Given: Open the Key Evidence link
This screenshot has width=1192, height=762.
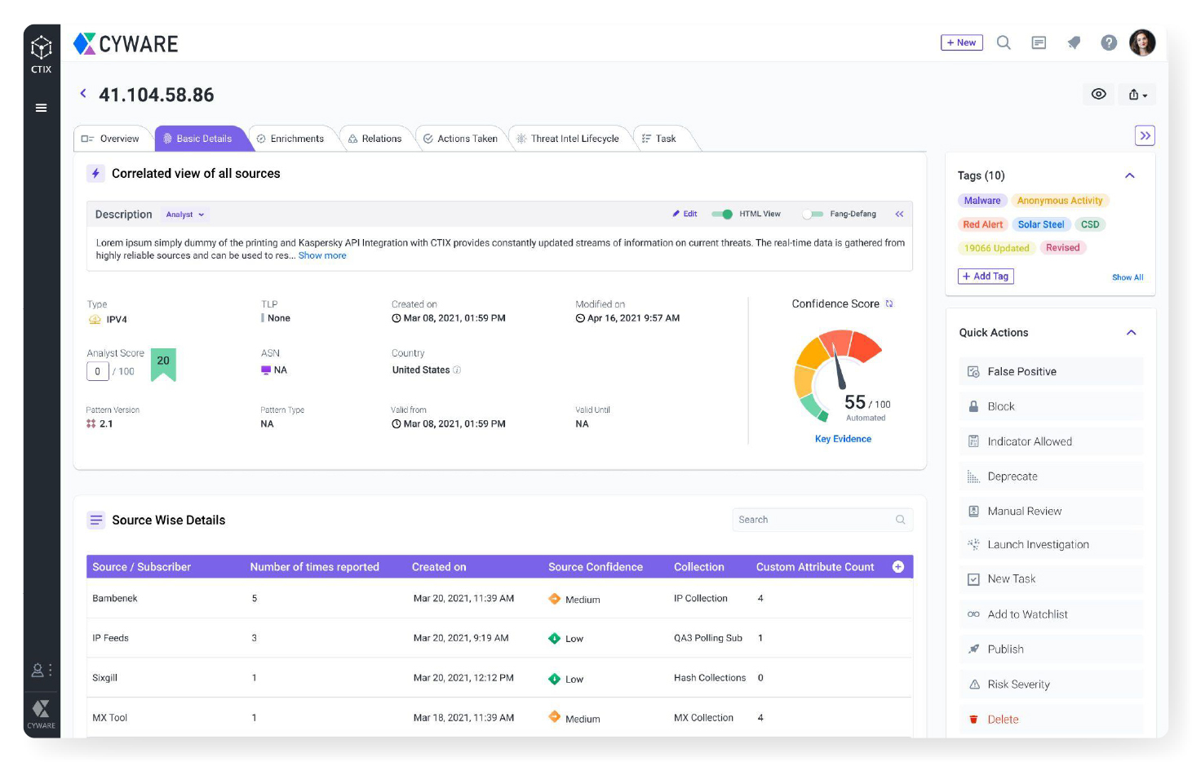Looking at the screenshot, I should [843, 439].
